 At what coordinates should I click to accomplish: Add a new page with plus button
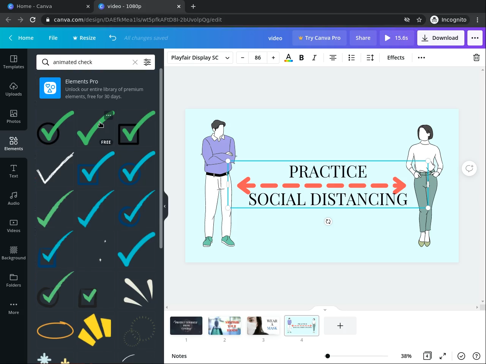tap(340, 326)
